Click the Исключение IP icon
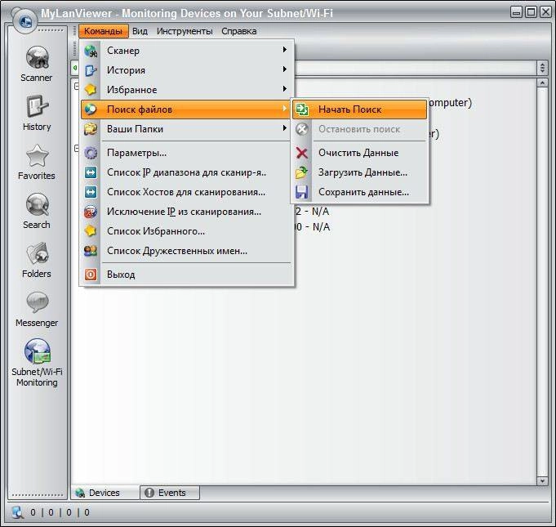The height and width of the screenshot is (527, 556). [x=91, y=212]
